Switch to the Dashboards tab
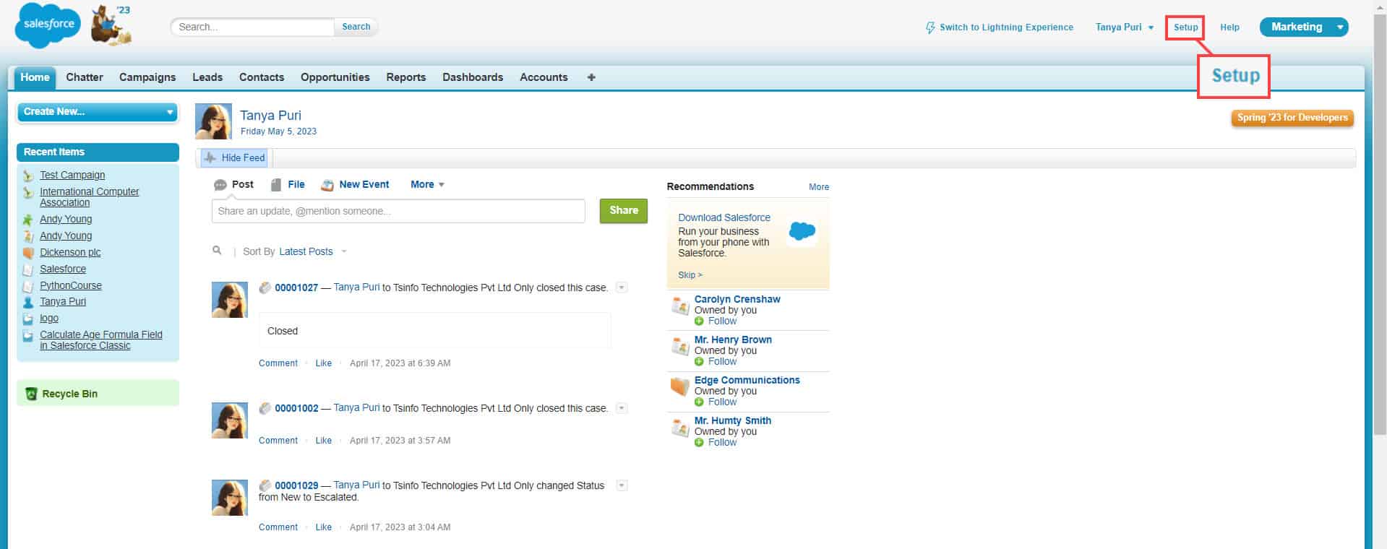Image resolution: width=1387 pixels, height=549 pixels. coord(473,77)
